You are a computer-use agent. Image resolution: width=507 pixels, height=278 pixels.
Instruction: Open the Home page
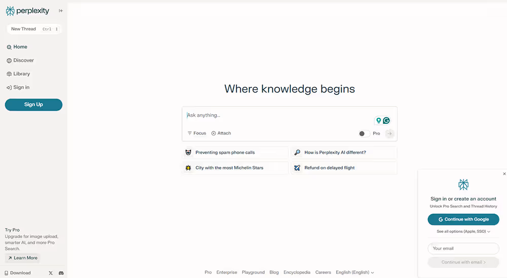(17, 47)
